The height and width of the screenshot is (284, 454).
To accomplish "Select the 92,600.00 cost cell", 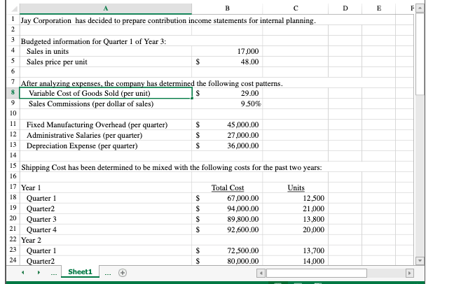I will point(227,229).
